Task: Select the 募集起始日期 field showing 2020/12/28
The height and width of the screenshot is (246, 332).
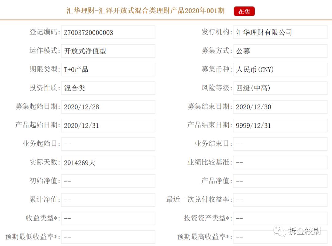Action: [108, 107]
